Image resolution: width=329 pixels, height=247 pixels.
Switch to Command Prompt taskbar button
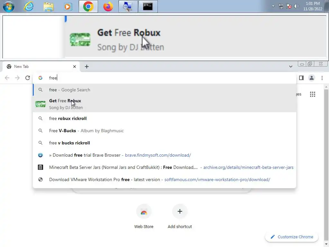tap(148, 6)
